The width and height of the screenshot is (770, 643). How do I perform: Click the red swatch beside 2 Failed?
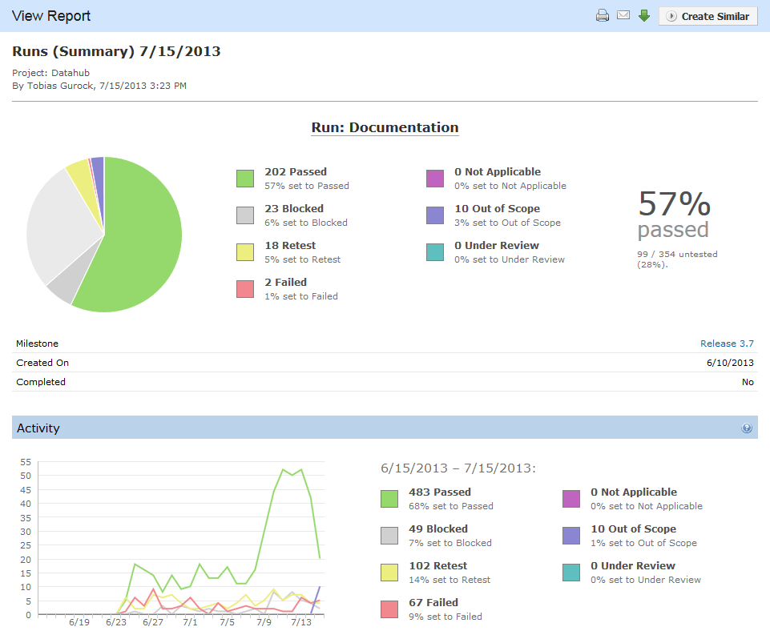[x=245, y=289]
